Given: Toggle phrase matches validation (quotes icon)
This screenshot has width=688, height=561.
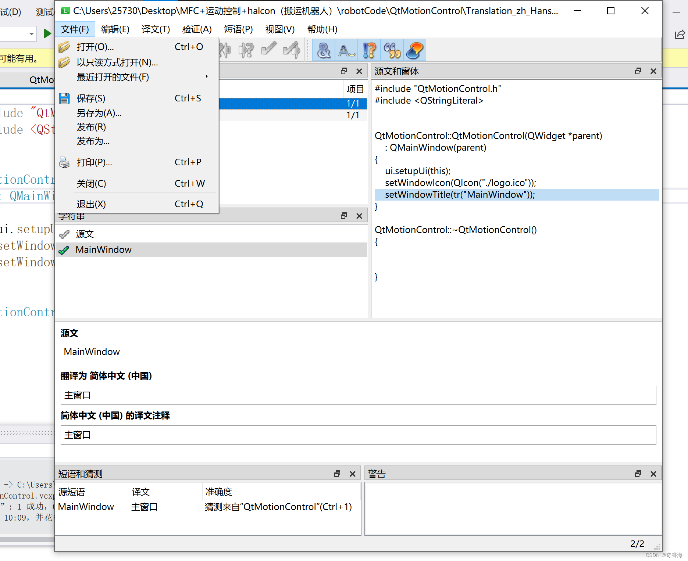Looking at the screenshot, I should point(392,50).
